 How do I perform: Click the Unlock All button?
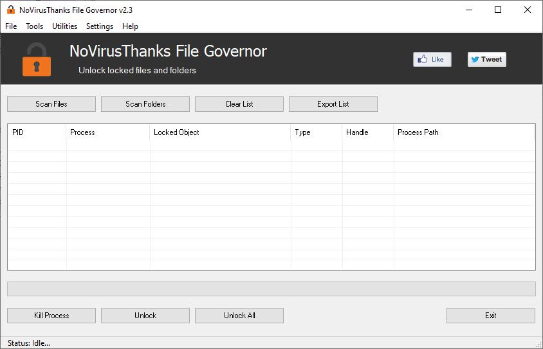239,316
